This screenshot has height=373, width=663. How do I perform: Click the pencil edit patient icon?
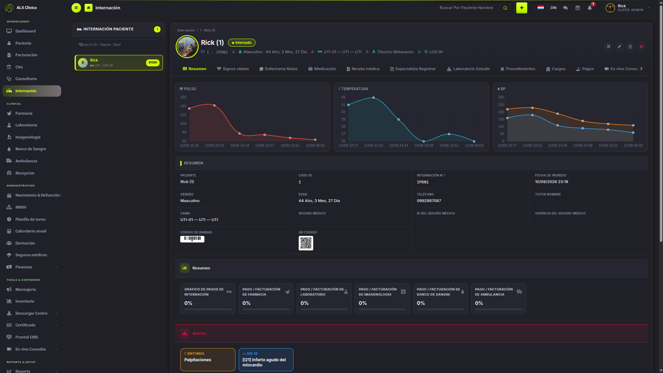click(x=619, y=47)
